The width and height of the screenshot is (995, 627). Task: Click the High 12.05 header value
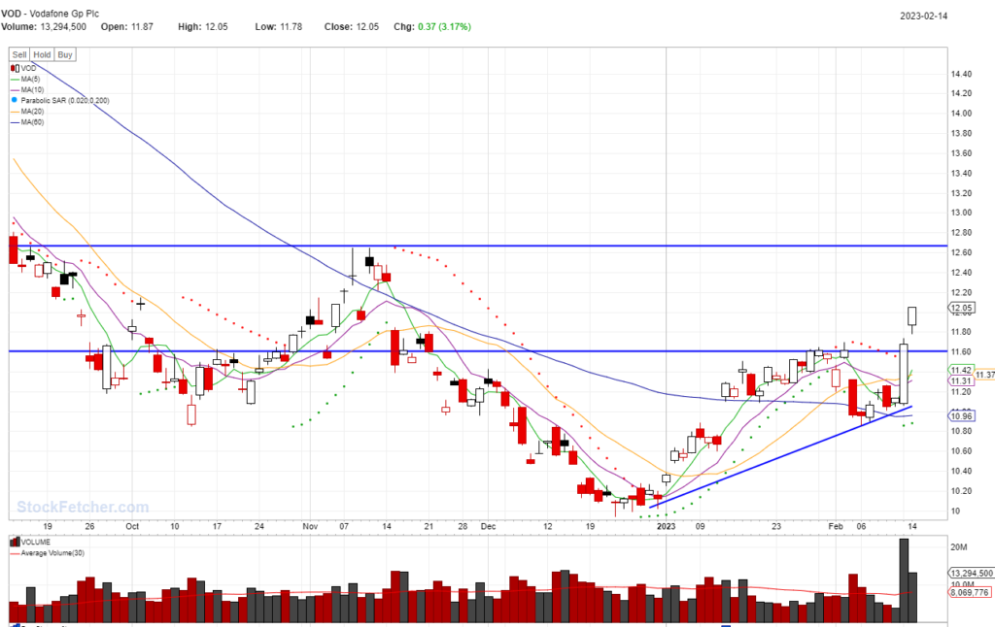(202, 26)
